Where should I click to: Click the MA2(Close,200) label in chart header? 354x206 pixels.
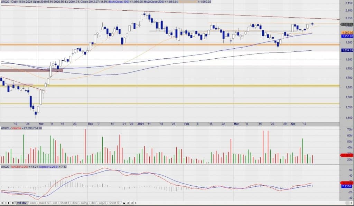pos(158,2)
